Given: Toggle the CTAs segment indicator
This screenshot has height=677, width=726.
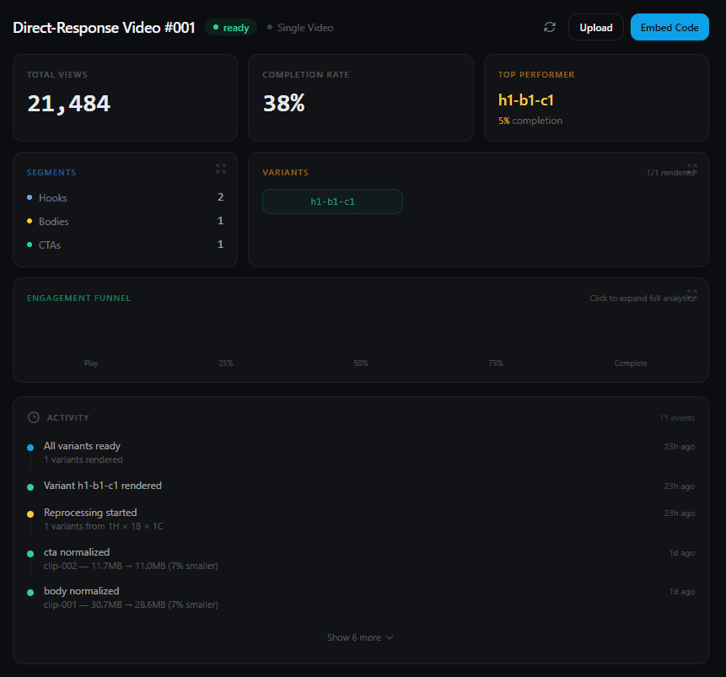Looking at the screenshot, I should [x=30, y=244].
